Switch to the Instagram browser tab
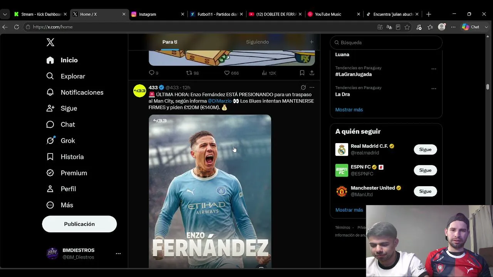Viewport: 493px width, 277px height. [158, 14]
